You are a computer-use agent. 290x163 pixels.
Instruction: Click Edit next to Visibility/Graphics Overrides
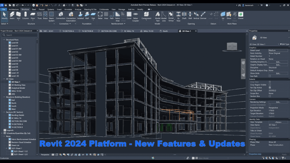pos(278,62)
